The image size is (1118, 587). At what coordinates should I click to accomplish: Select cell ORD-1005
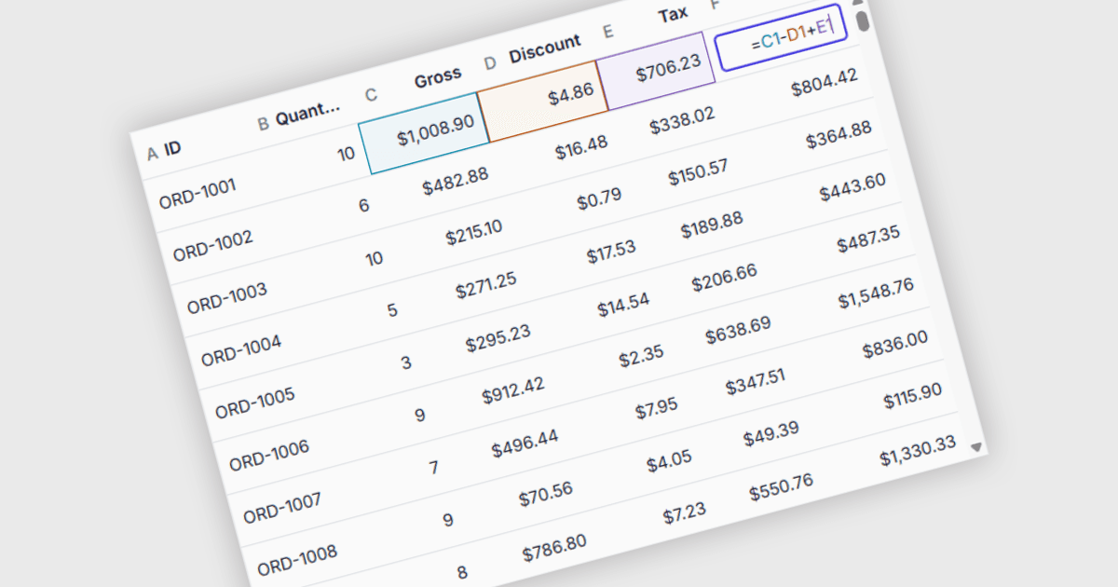pos(255,403)
